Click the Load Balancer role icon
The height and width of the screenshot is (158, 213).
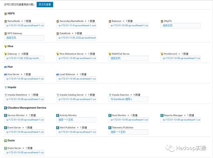(x=58, y=74)
